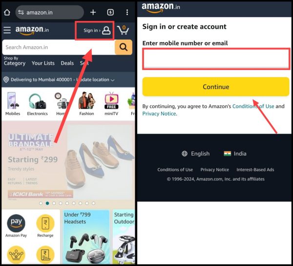The image size is (293, 266).
Task: Select Your Lists in navigation bar
Action: [43, 63]
